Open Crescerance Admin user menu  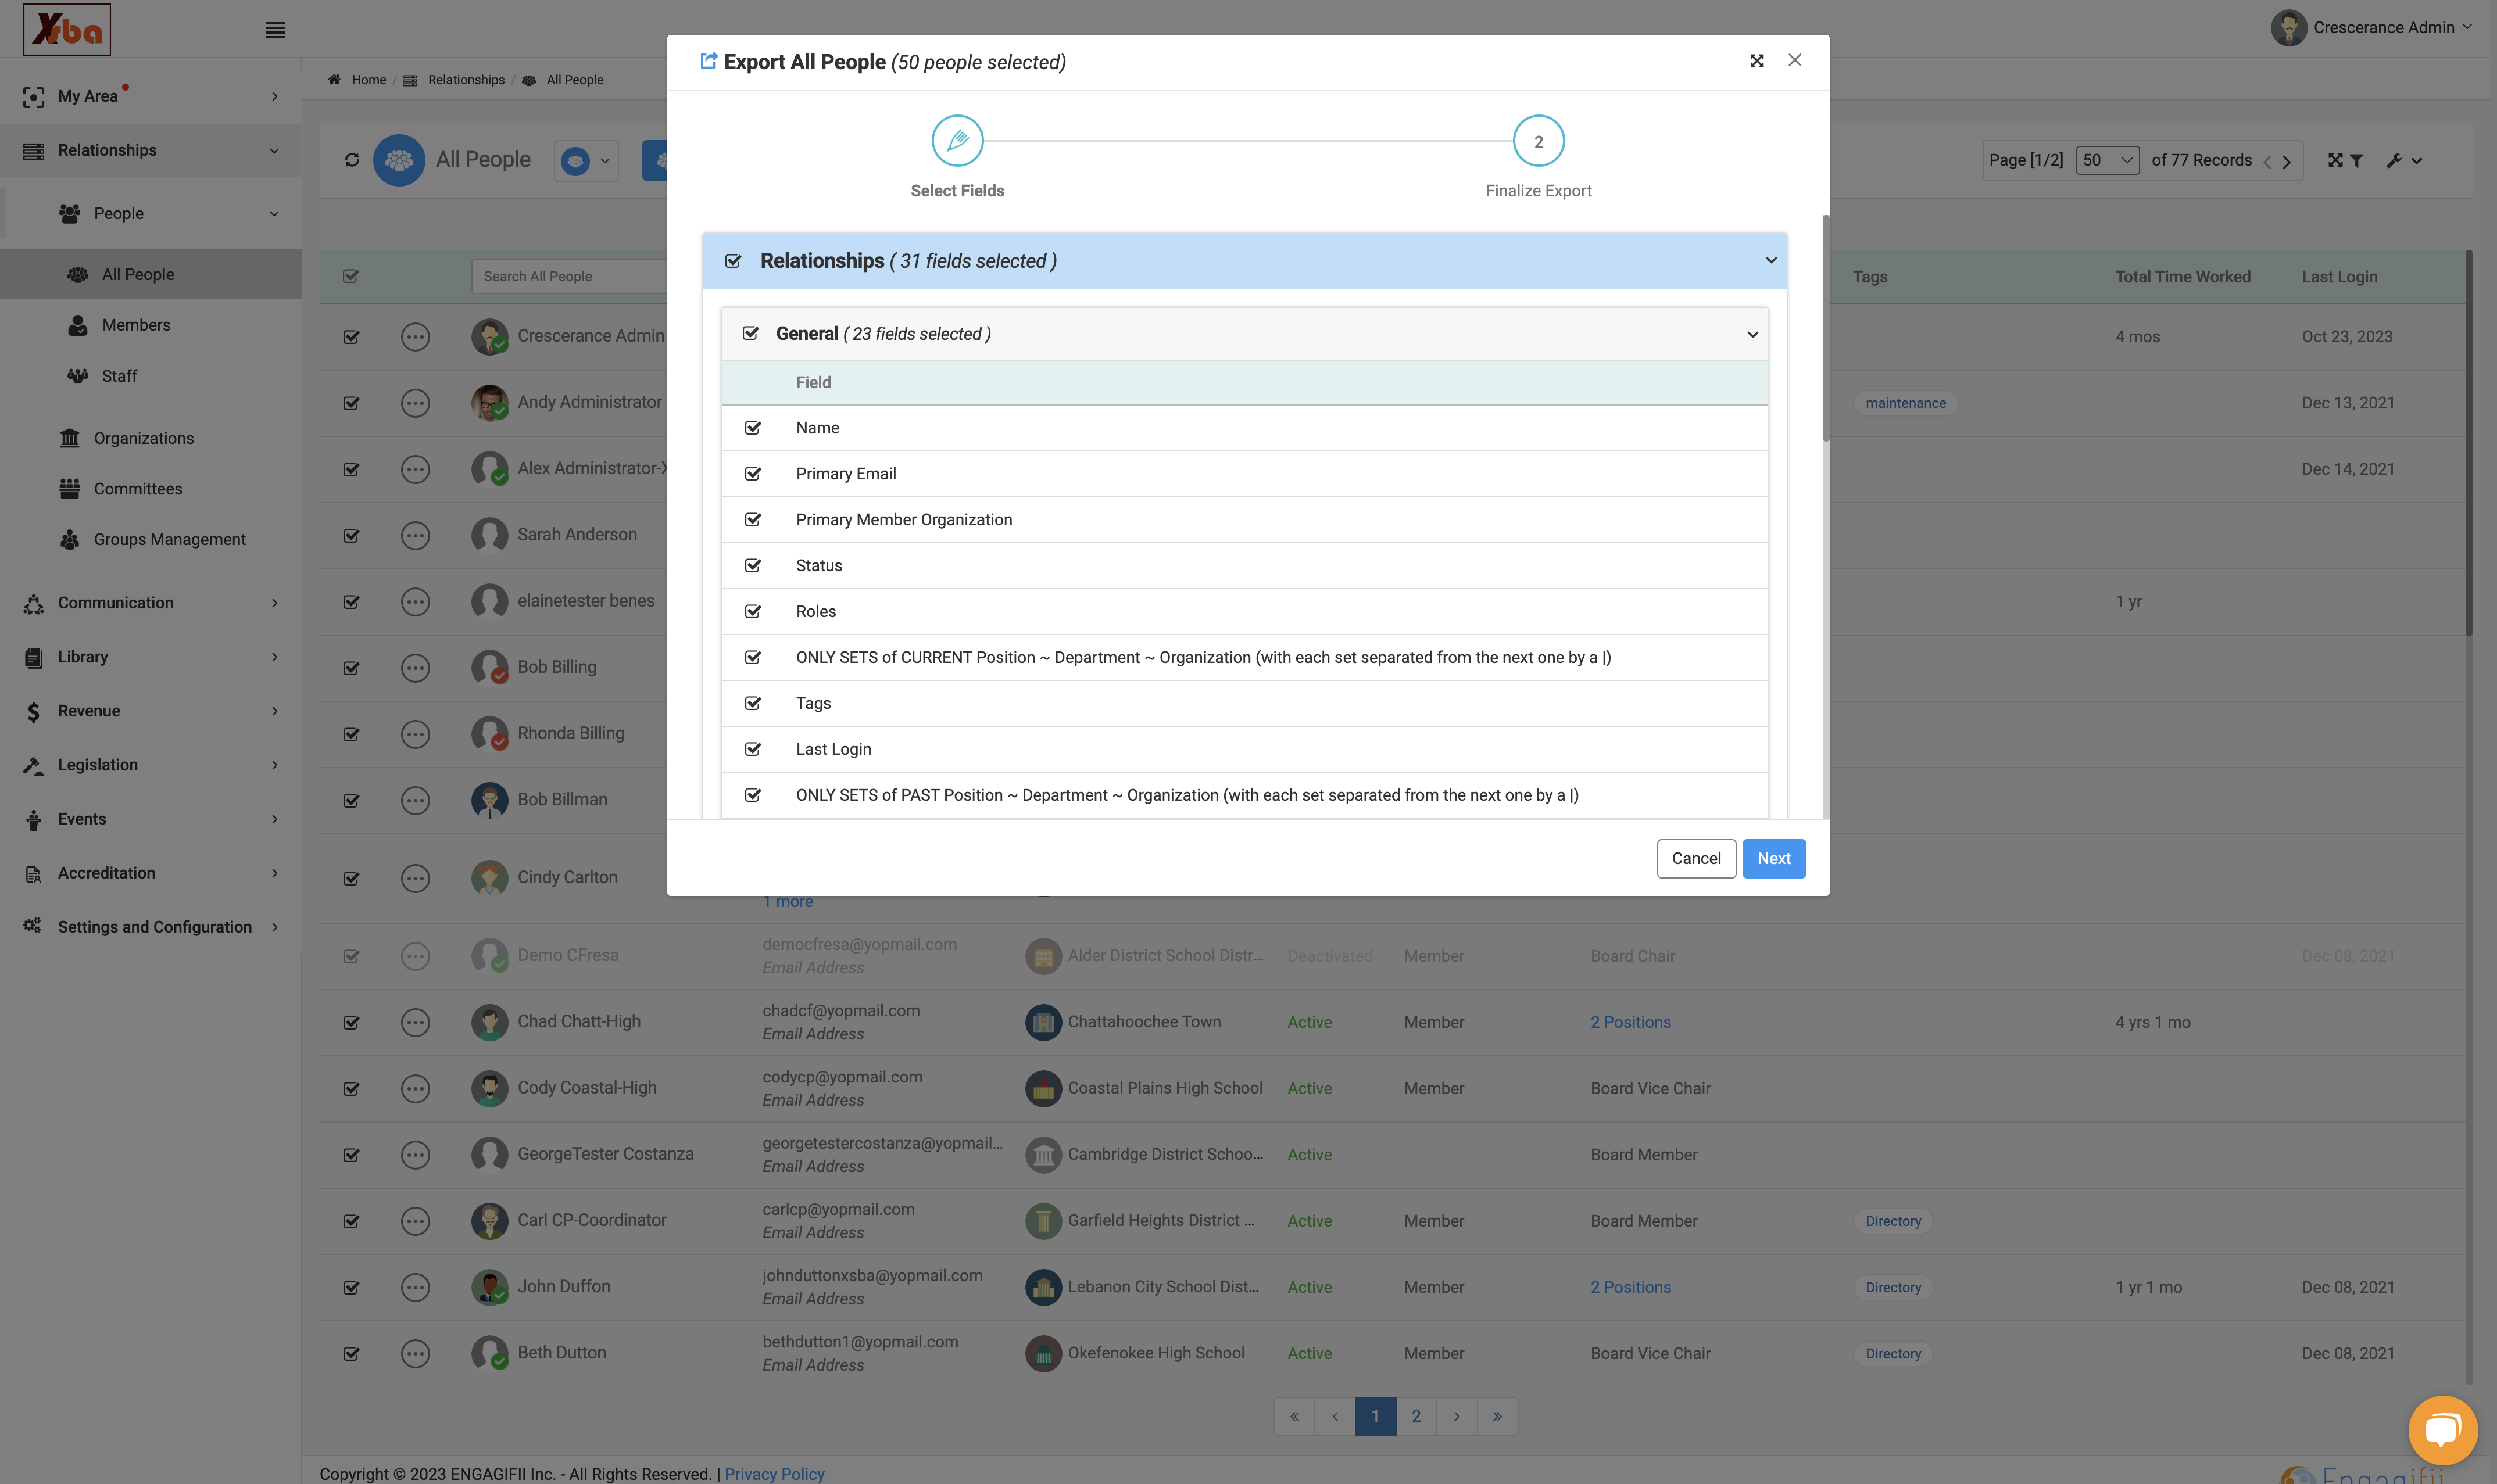(2372, 28)
